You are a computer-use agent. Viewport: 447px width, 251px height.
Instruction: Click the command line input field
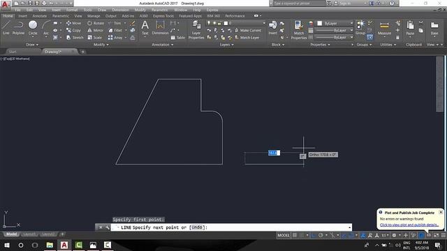[x=231, y=227]
